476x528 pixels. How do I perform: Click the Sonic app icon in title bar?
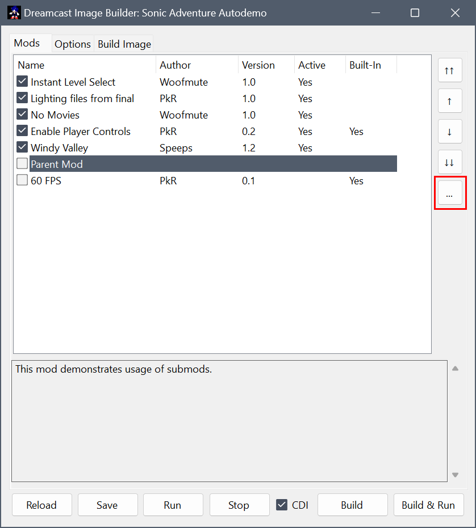tap(14, 13)
